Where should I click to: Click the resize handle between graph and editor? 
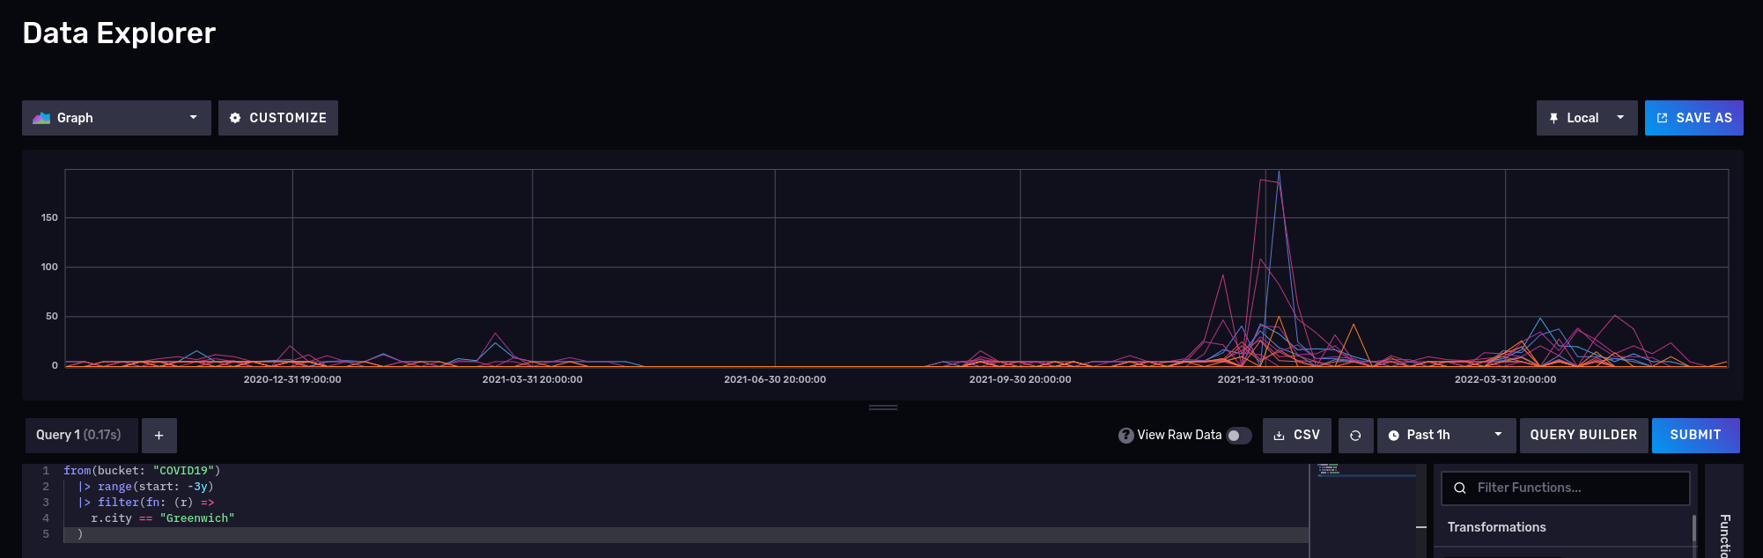[882, 407]
